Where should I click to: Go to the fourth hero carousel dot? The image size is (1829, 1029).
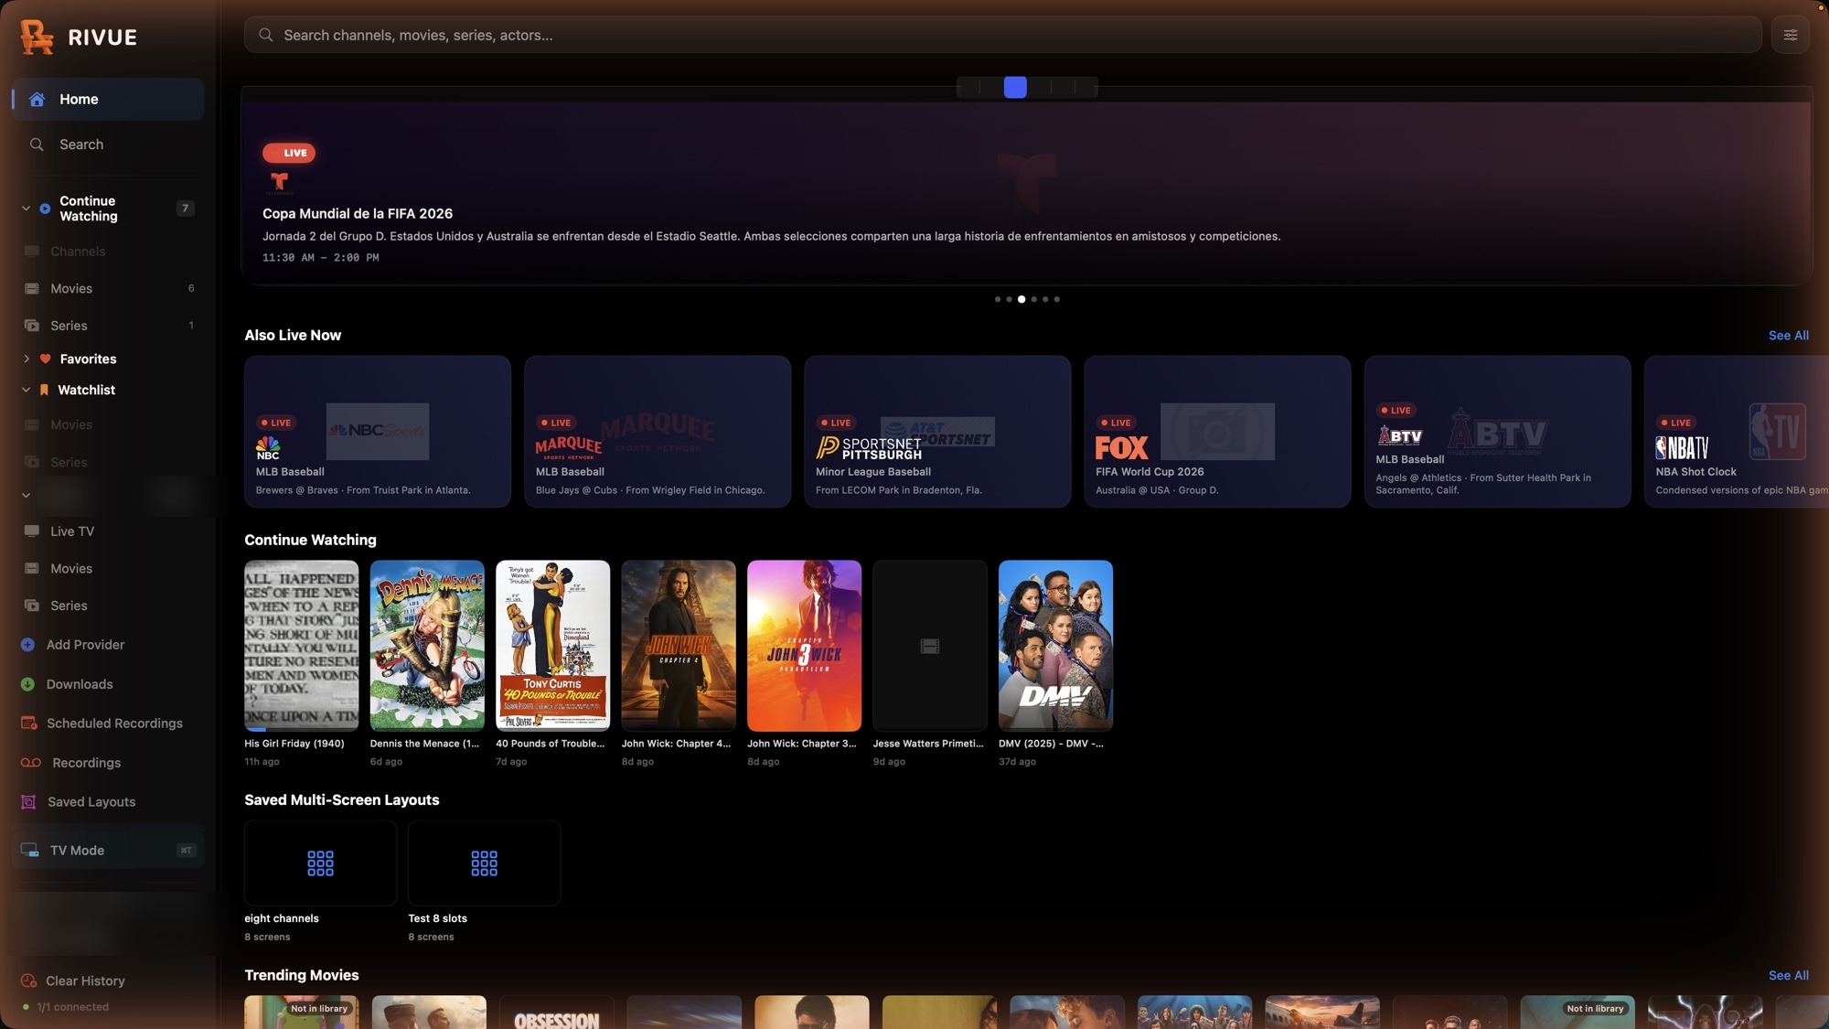coord(1034,299)
